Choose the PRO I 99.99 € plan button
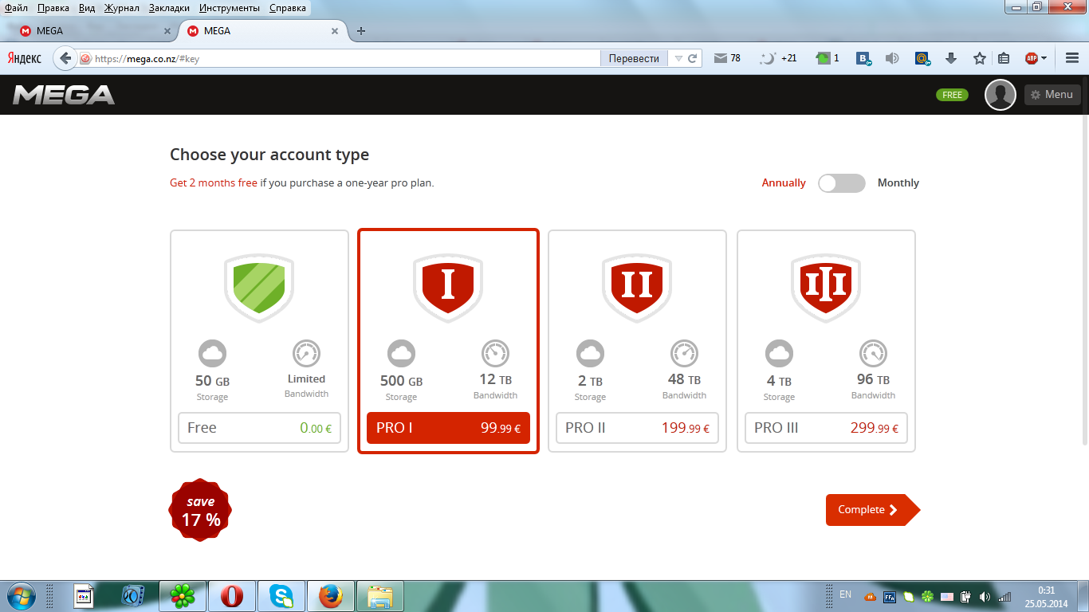Screen dimensions: 1089x612 click(448, 428)
